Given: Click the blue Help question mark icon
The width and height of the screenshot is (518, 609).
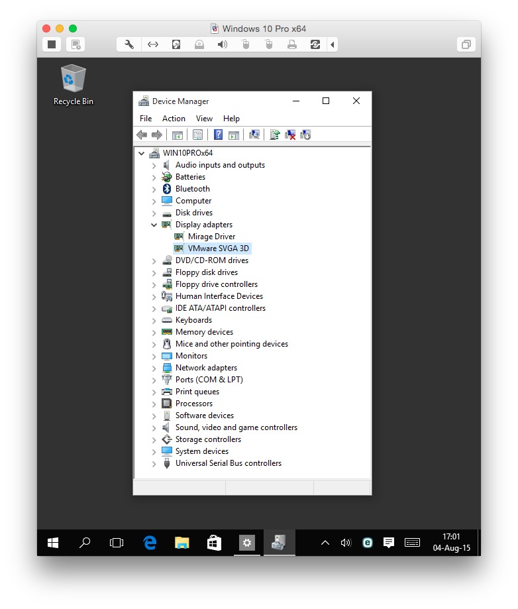Looking at the screenshot, I should pos(218,135).
